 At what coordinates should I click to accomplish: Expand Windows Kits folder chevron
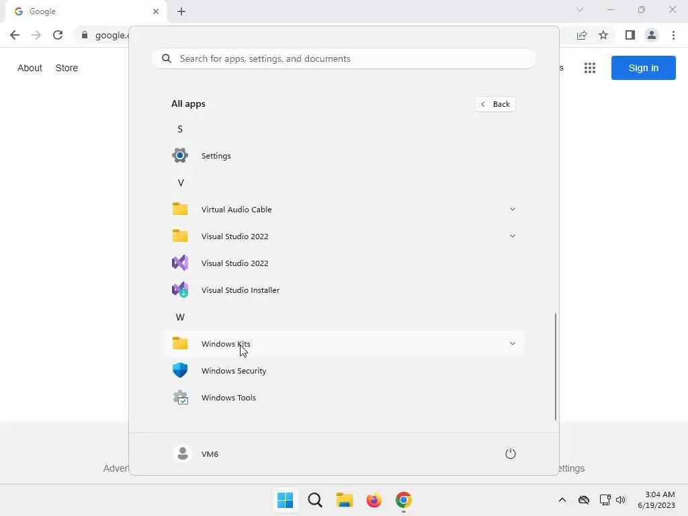[512, 343]
